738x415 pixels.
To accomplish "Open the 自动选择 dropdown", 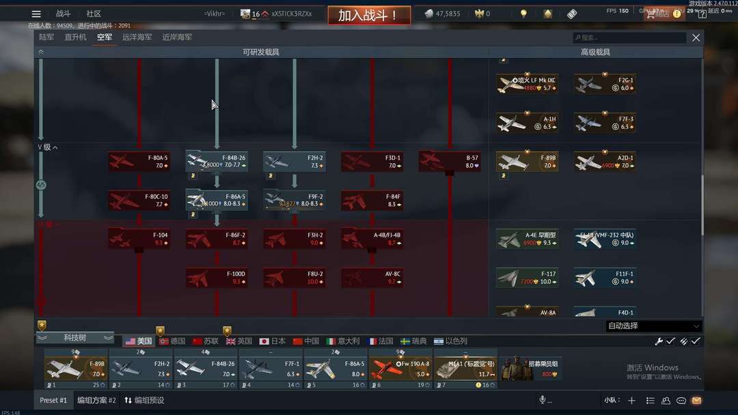I will pos(653,326).
